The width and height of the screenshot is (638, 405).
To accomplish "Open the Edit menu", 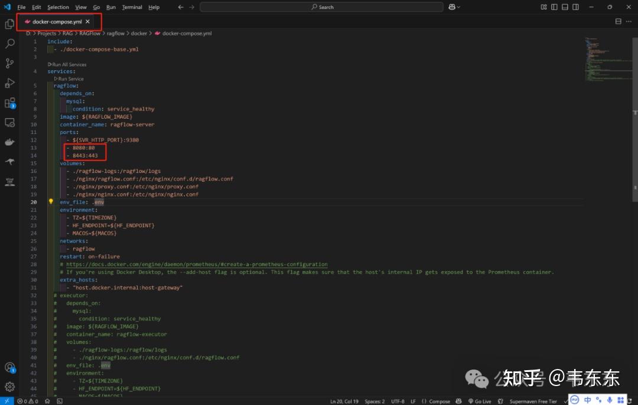I will (x=36, y=7).
